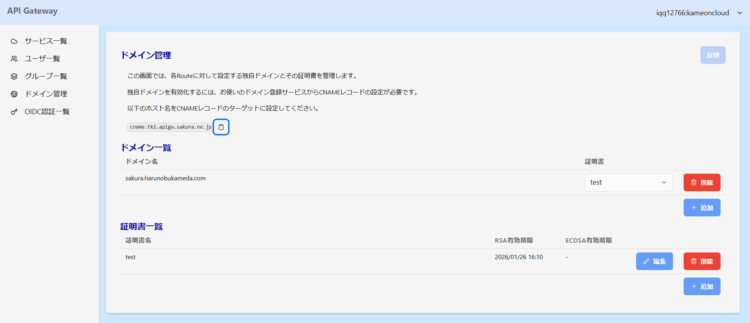750x323 pixels.
Task: Click the globe icon beside ドメイン管理
Action: (14, 94)
